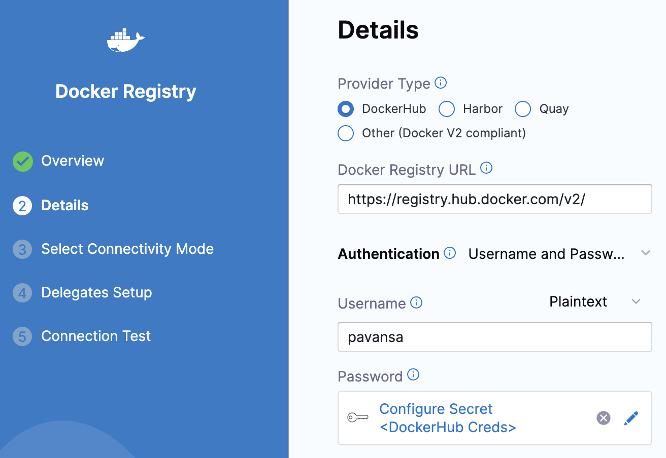Select the DockerHub provider radio button
The width and height of the screenshot is (666, 458).
pos(346,109)
